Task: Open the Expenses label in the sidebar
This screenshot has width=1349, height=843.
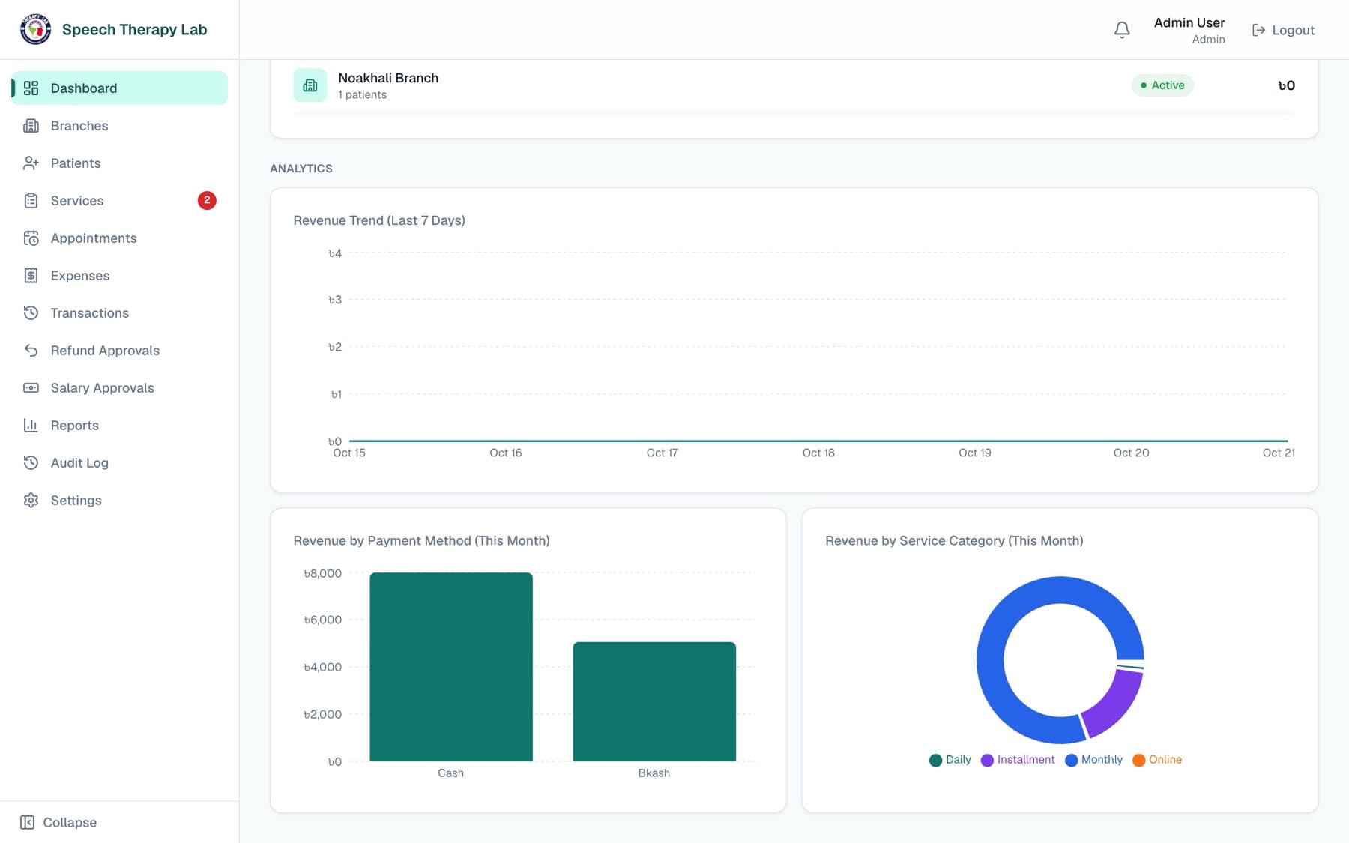Action: (80, 276)
